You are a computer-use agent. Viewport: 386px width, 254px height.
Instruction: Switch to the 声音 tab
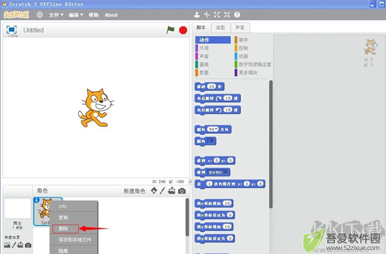point(240,28)
